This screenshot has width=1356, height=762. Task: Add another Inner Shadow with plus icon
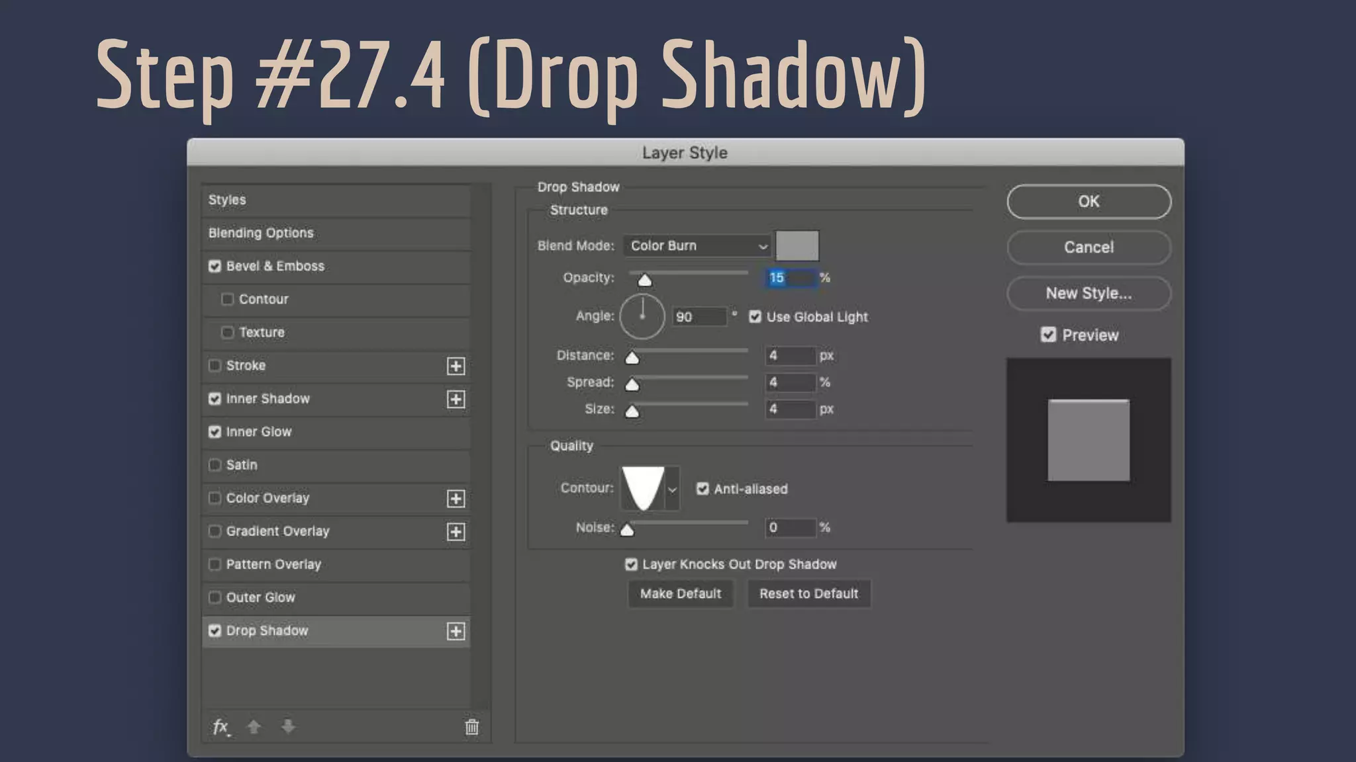pyautogui.click(x=456, y=399)
